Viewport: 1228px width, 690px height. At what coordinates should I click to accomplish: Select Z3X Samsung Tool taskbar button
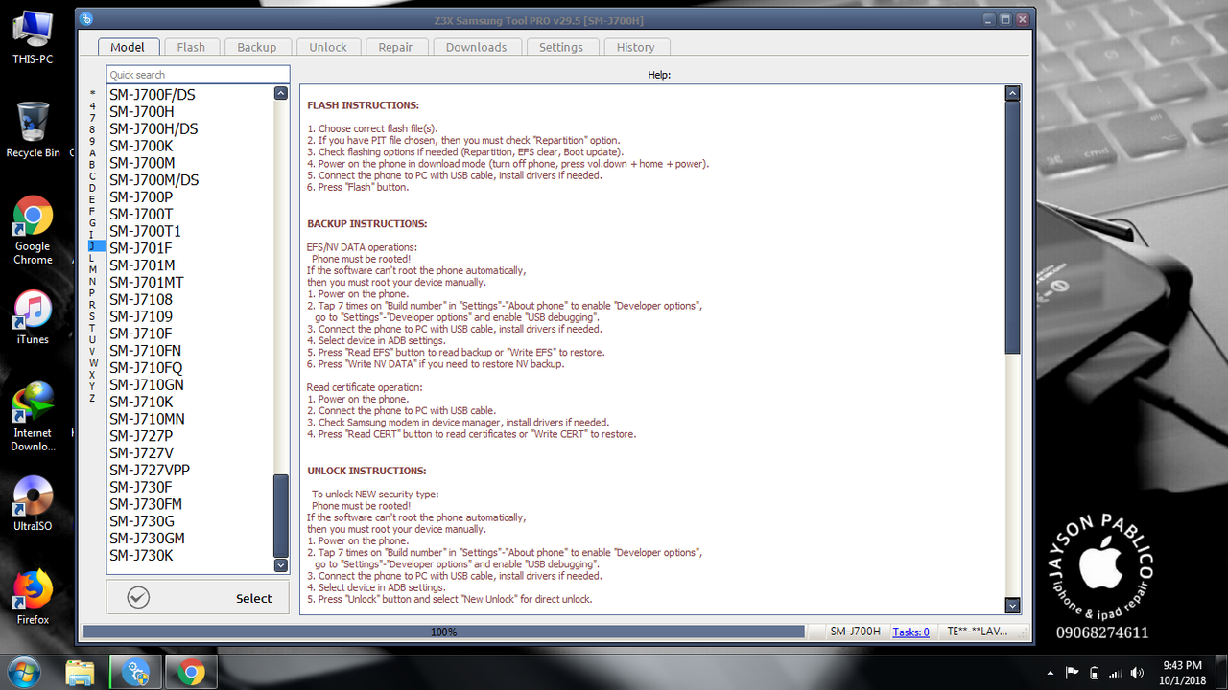135,673
